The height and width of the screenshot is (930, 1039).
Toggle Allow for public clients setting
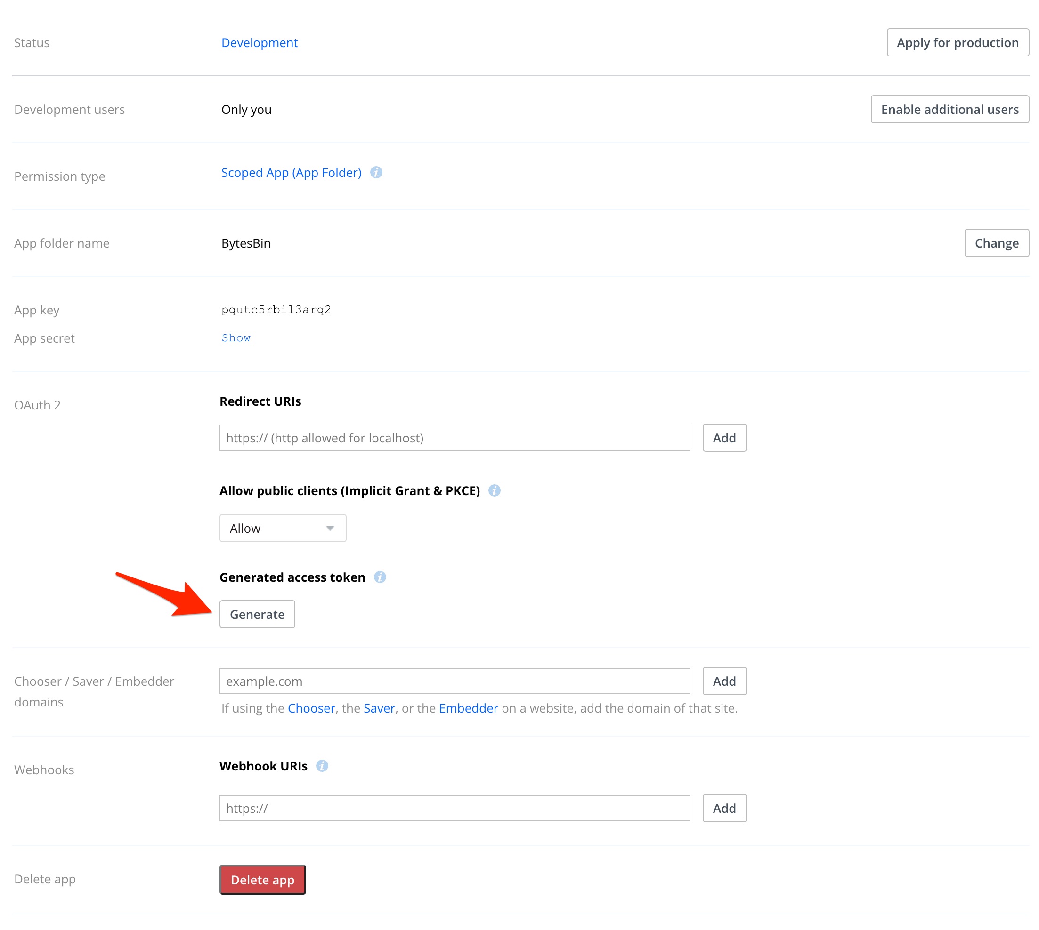(282, 527)
